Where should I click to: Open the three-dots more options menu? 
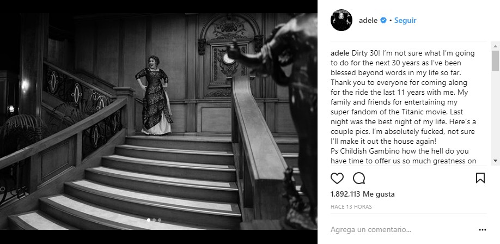(x=483, y=230)
